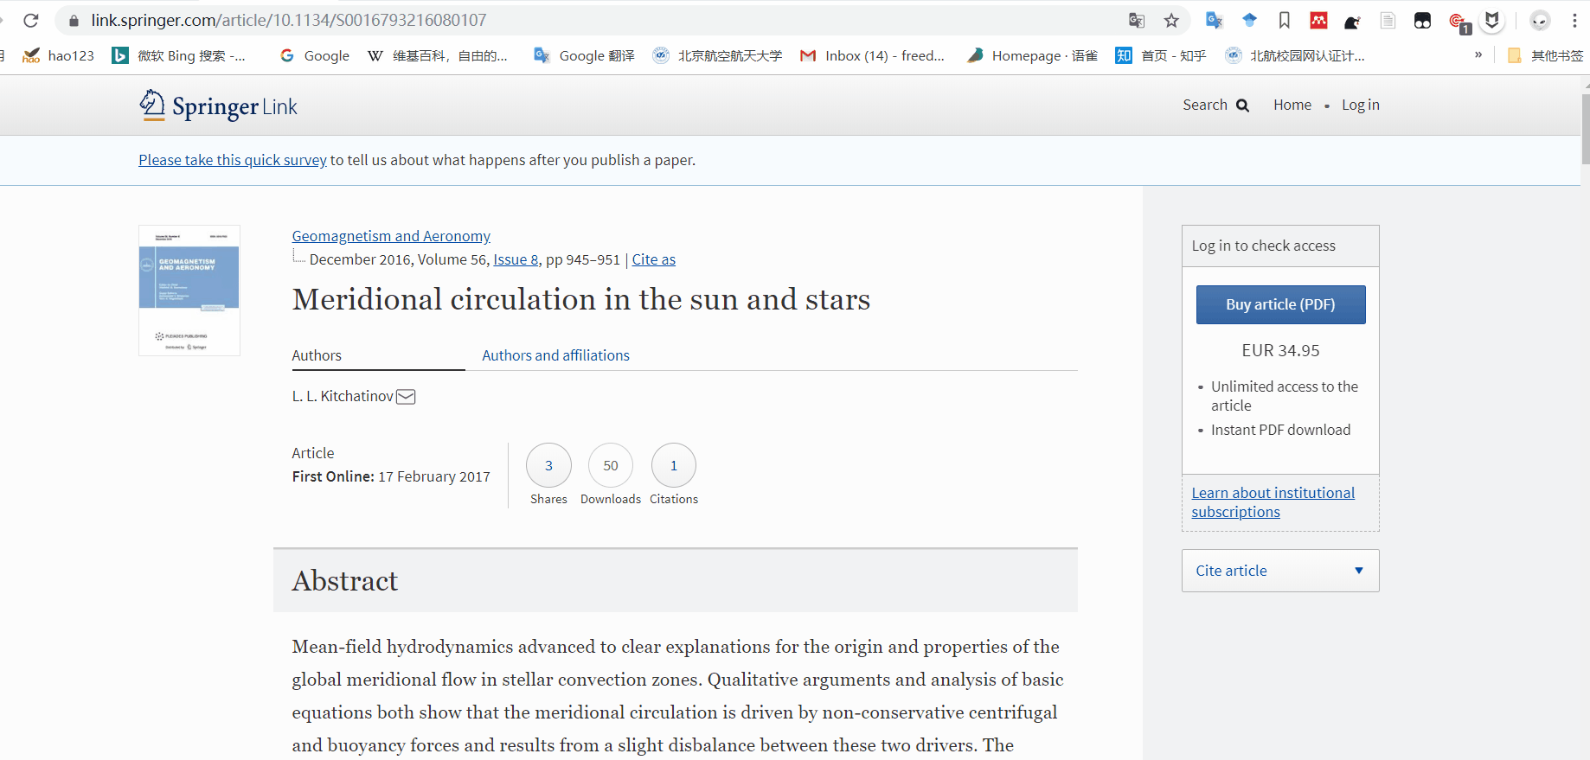Bookmark this page with the star icon
Viewport: 1590px width, 760px height.
pyautogui.click(x=1171, y=20)
